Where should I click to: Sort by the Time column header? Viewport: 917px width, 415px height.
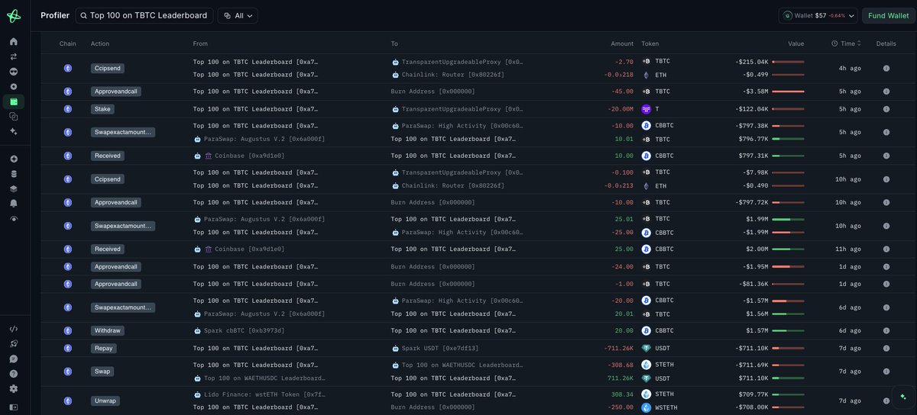pyautogui.click(x=846, y=43)
